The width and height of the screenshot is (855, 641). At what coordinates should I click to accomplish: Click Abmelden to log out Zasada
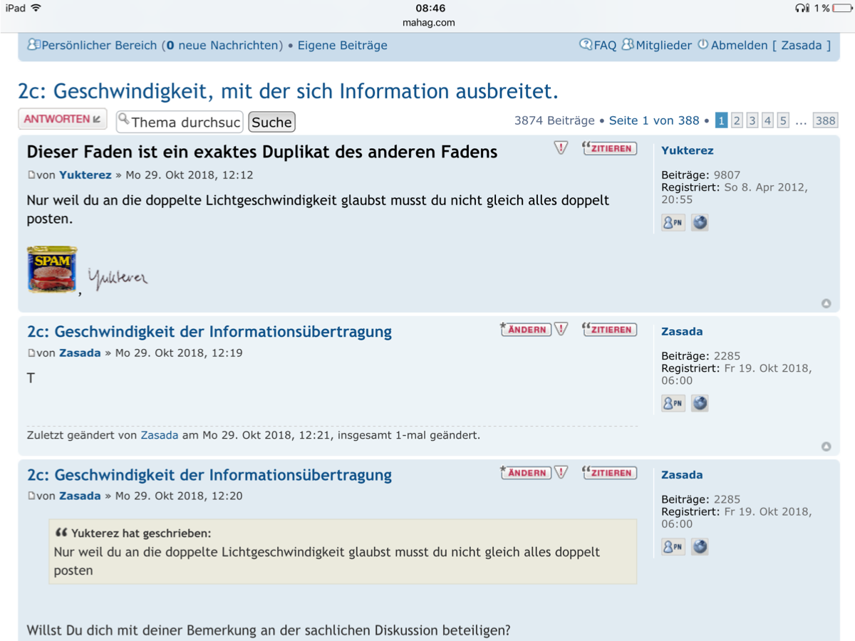(739, 45)
